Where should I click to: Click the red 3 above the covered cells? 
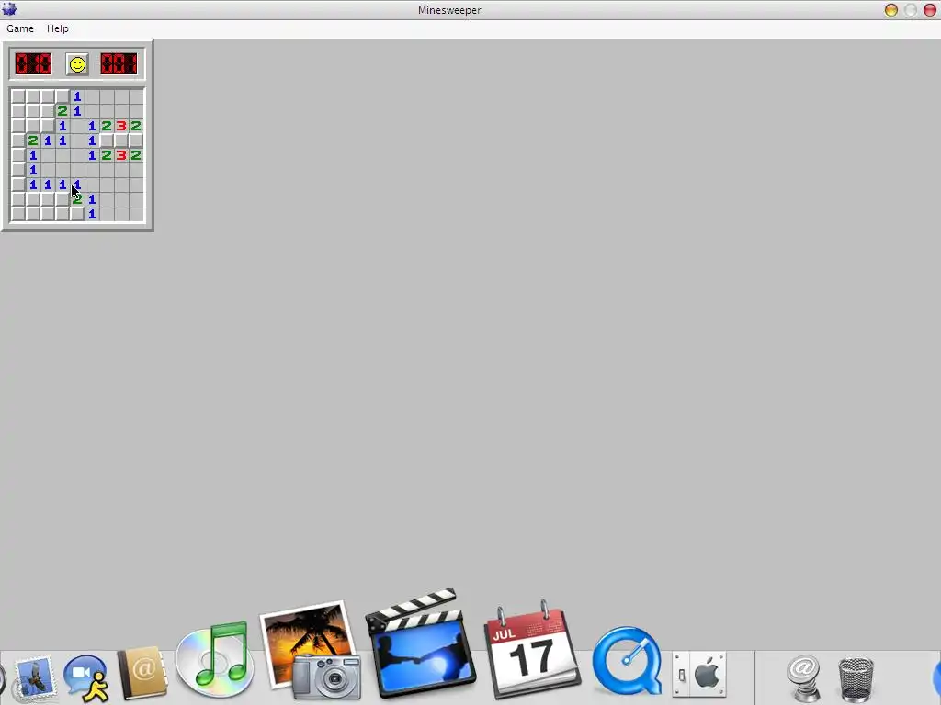[x=121, y=125]
